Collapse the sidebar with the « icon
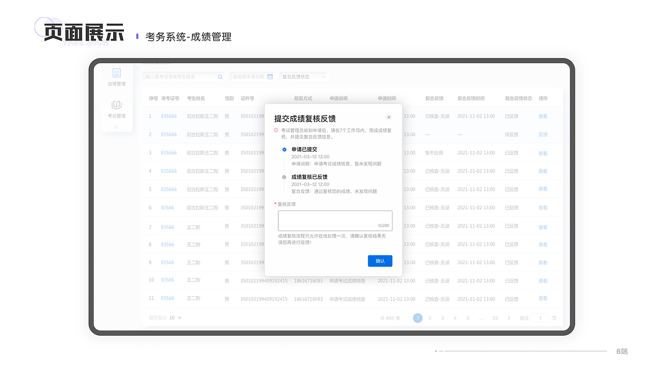 (116, 126)
